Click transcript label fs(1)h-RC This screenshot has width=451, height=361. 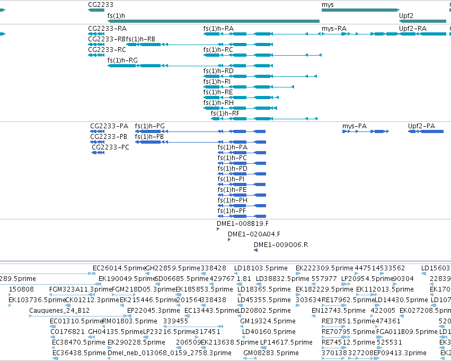tap(218, 50)
